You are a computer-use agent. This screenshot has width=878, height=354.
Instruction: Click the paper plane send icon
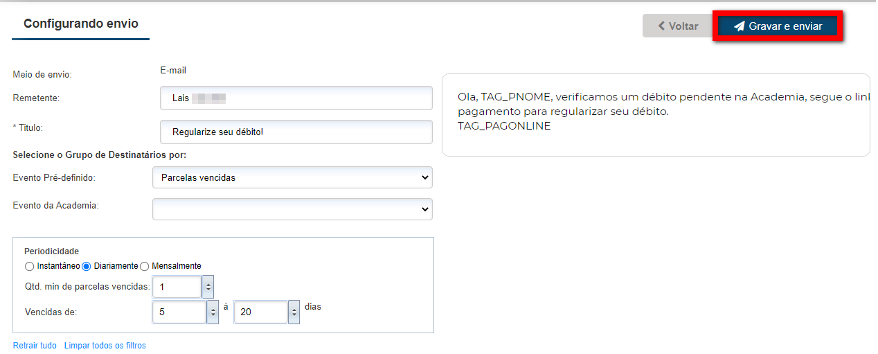740,26
